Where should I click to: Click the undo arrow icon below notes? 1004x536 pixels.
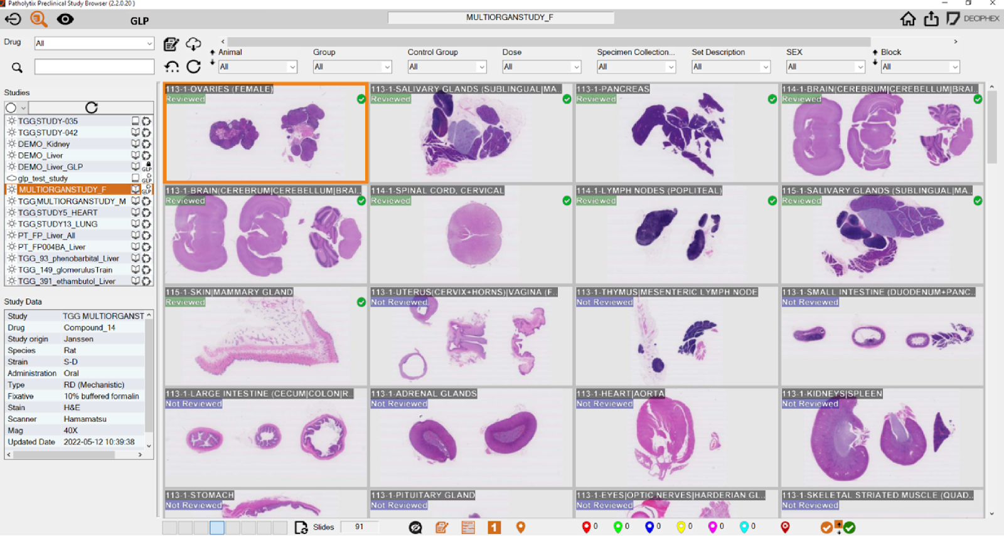(171, 66)
